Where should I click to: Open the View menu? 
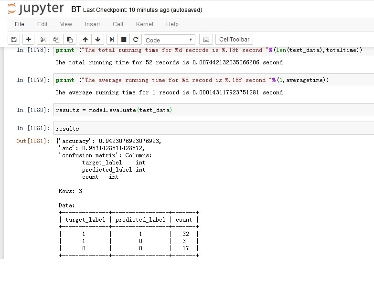point(66,24)
